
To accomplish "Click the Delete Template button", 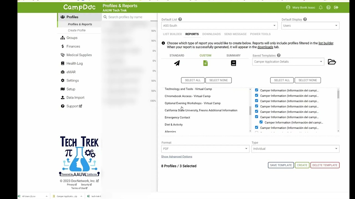I will click(x=325, y=165).
